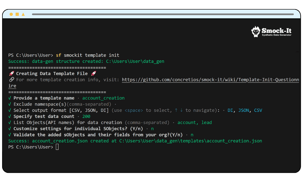This screenshot has height=182, width=303.
Task: Click the template name value account_creation
Action: [x=103, y=98]
